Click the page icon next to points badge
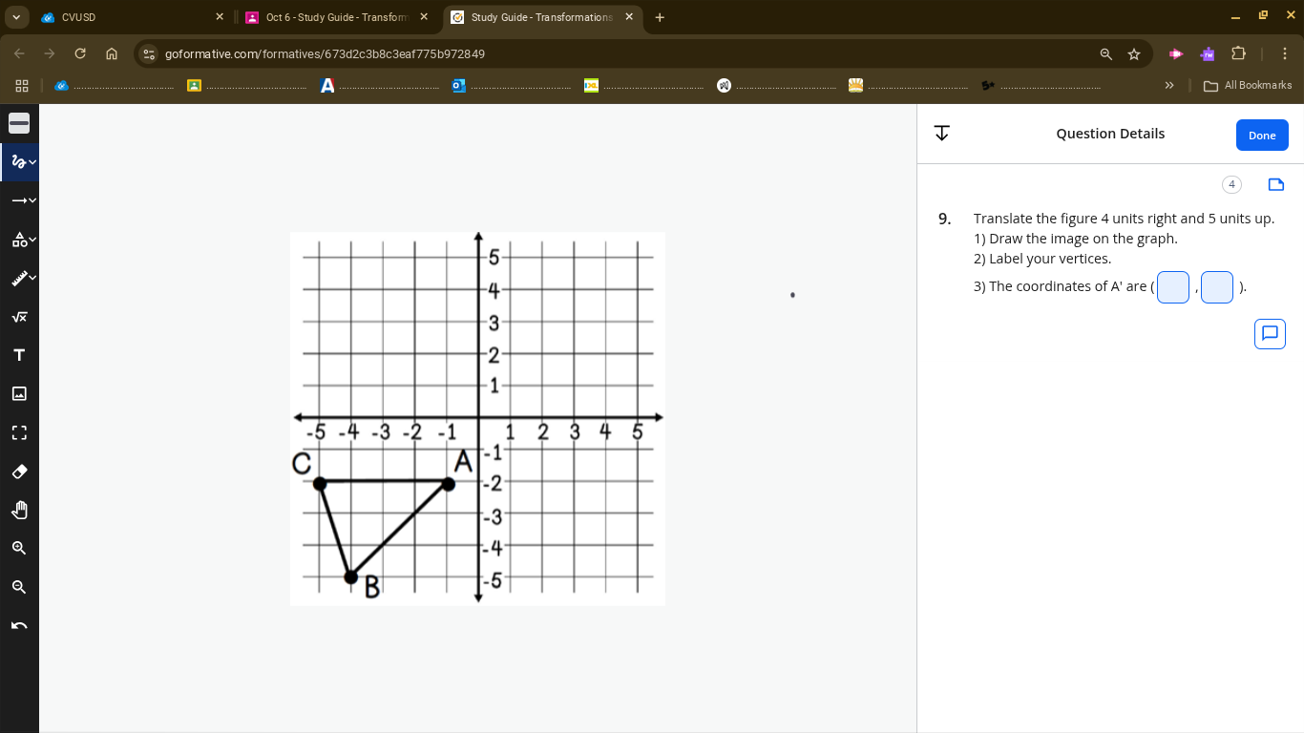The width and height of the screenshot is (1304, 733). point(1275,184)
